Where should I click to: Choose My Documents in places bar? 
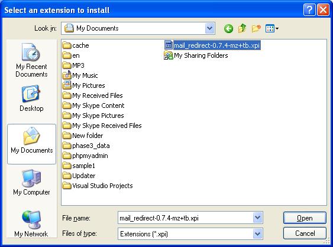tap(31, 144)
